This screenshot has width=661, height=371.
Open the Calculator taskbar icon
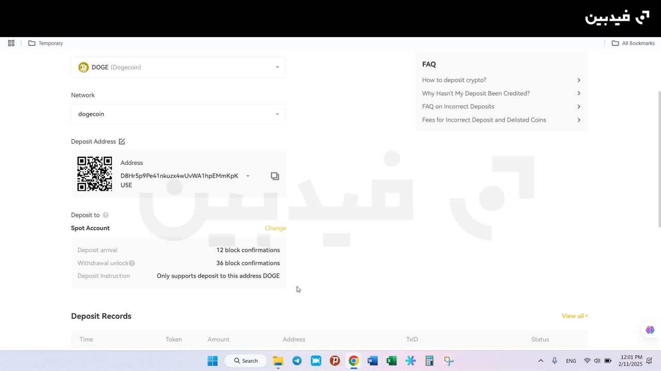click(429, 361)
